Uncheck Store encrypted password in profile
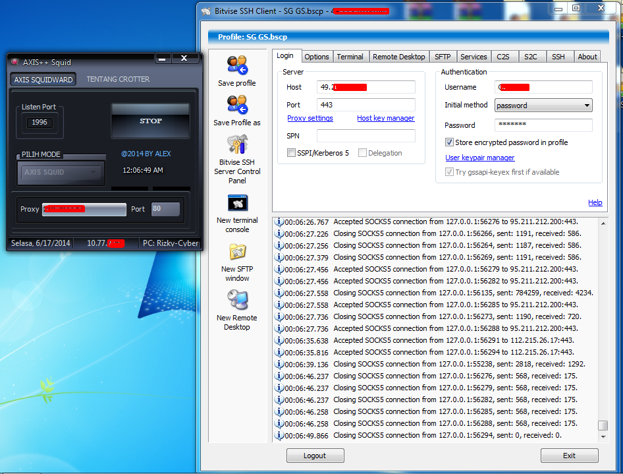The height and width of the screenshot is (474, 623). (449, 142)
